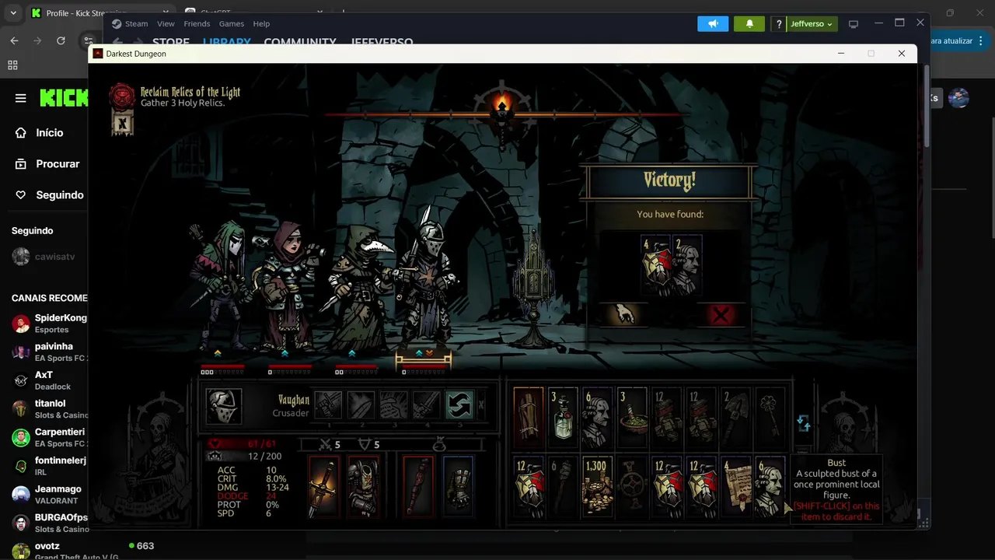The height and width of the screenshot is (560, 995).
Task: Open the View menu in Steam
Action: tap(166, 23)
